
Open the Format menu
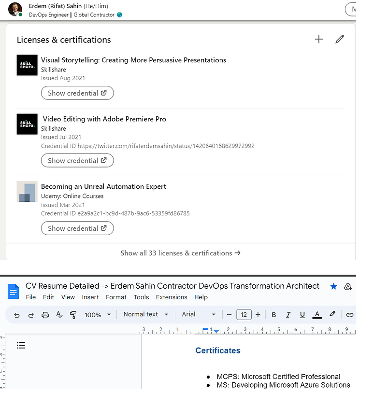(x=116, y=297)
